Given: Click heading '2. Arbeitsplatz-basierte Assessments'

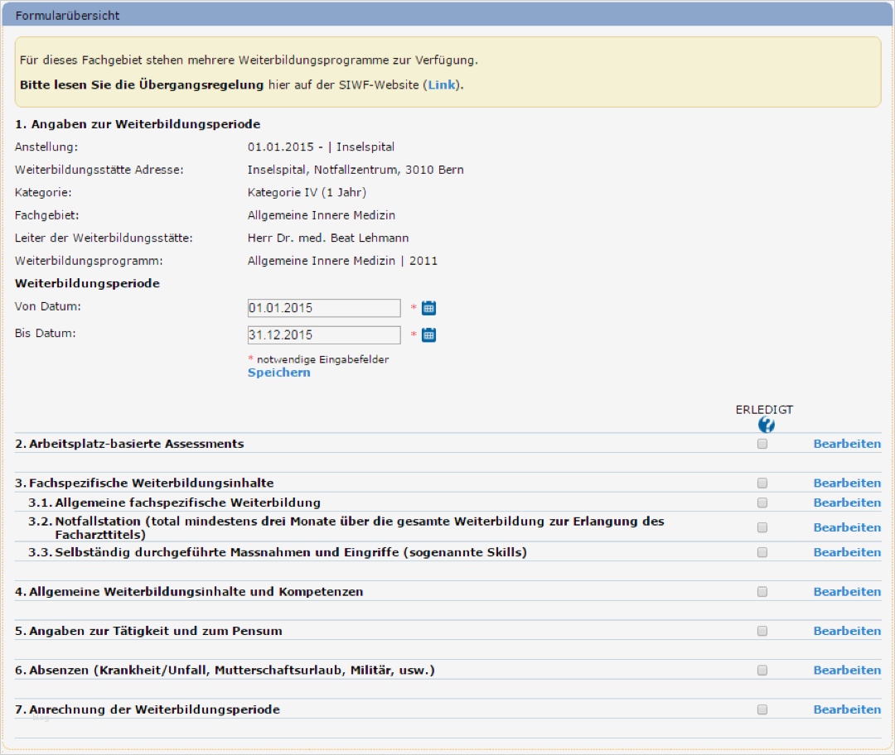Looking at the screenshot, I should (129, 444).
